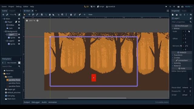Switch to the Node dock tab
This screenshot has height=109, width=194.
[x=184, y=11]
